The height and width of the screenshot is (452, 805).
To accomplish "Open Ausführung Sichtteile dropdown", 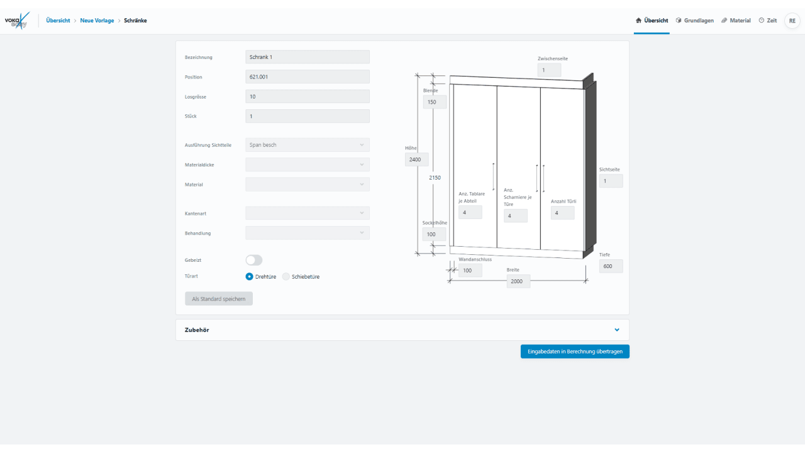I will point(308,145).
